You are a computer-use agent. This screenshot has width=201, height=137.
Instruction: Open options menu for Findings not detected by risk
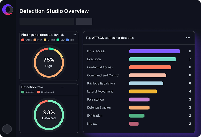tap(75, 35)
